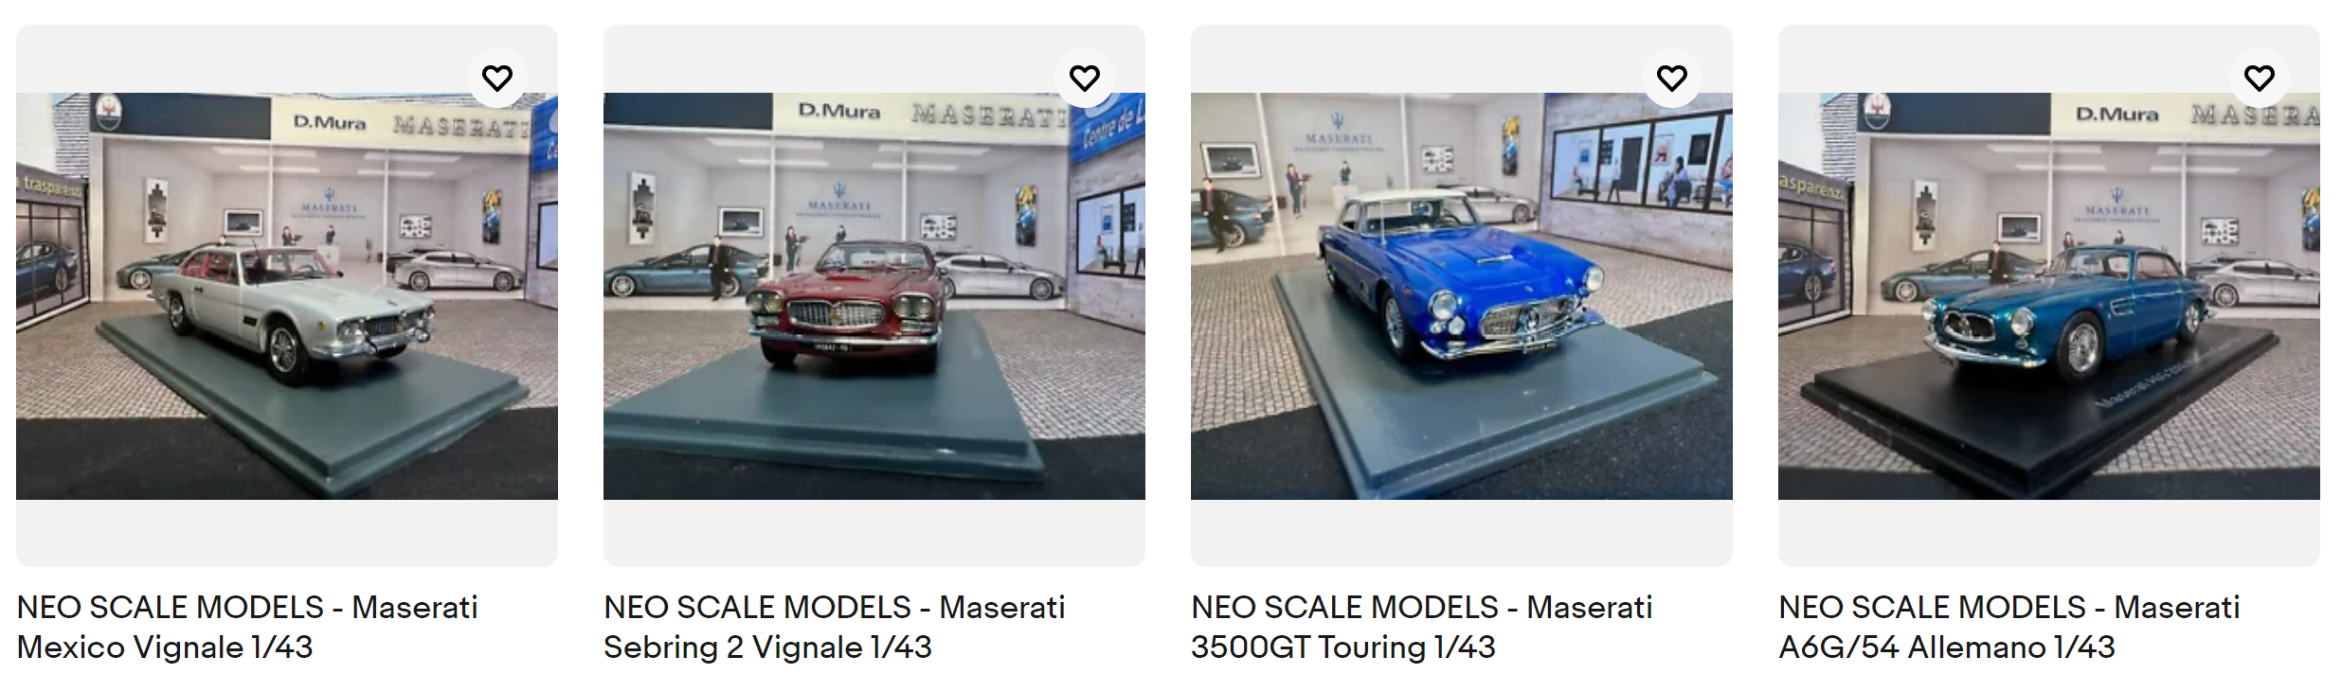Heart the Maserati A6G/54 Allemano listing
Screen dimensions: 2342x674
pos(2260,78)
